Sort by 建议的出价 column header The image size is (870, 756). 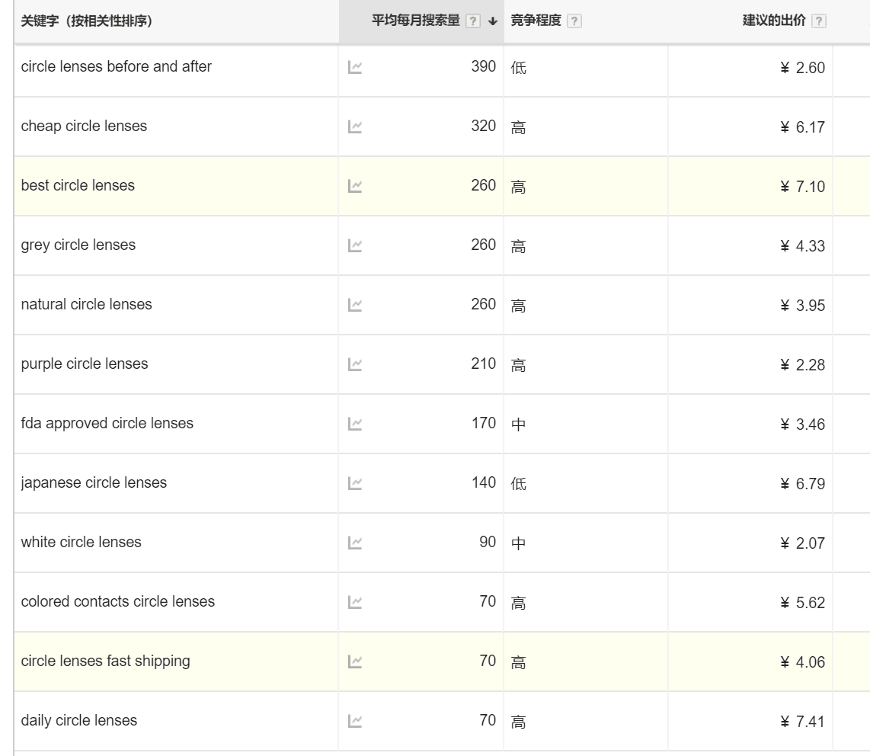click(x=774, y=21)
